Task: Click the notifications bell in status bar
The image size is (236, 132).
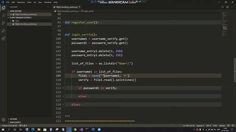Action: [x=233, y=125]
